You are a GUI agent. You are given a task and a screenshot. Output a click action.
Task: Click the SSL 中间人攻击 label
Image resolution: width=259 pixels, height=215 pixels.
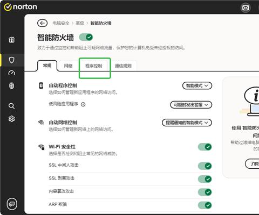64,165
